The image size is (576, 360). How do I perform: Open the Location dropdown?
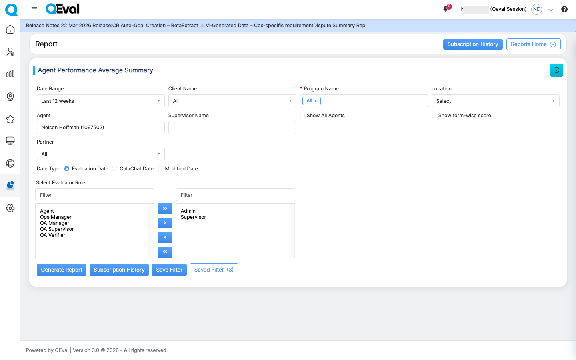click(x=495, y=101)
